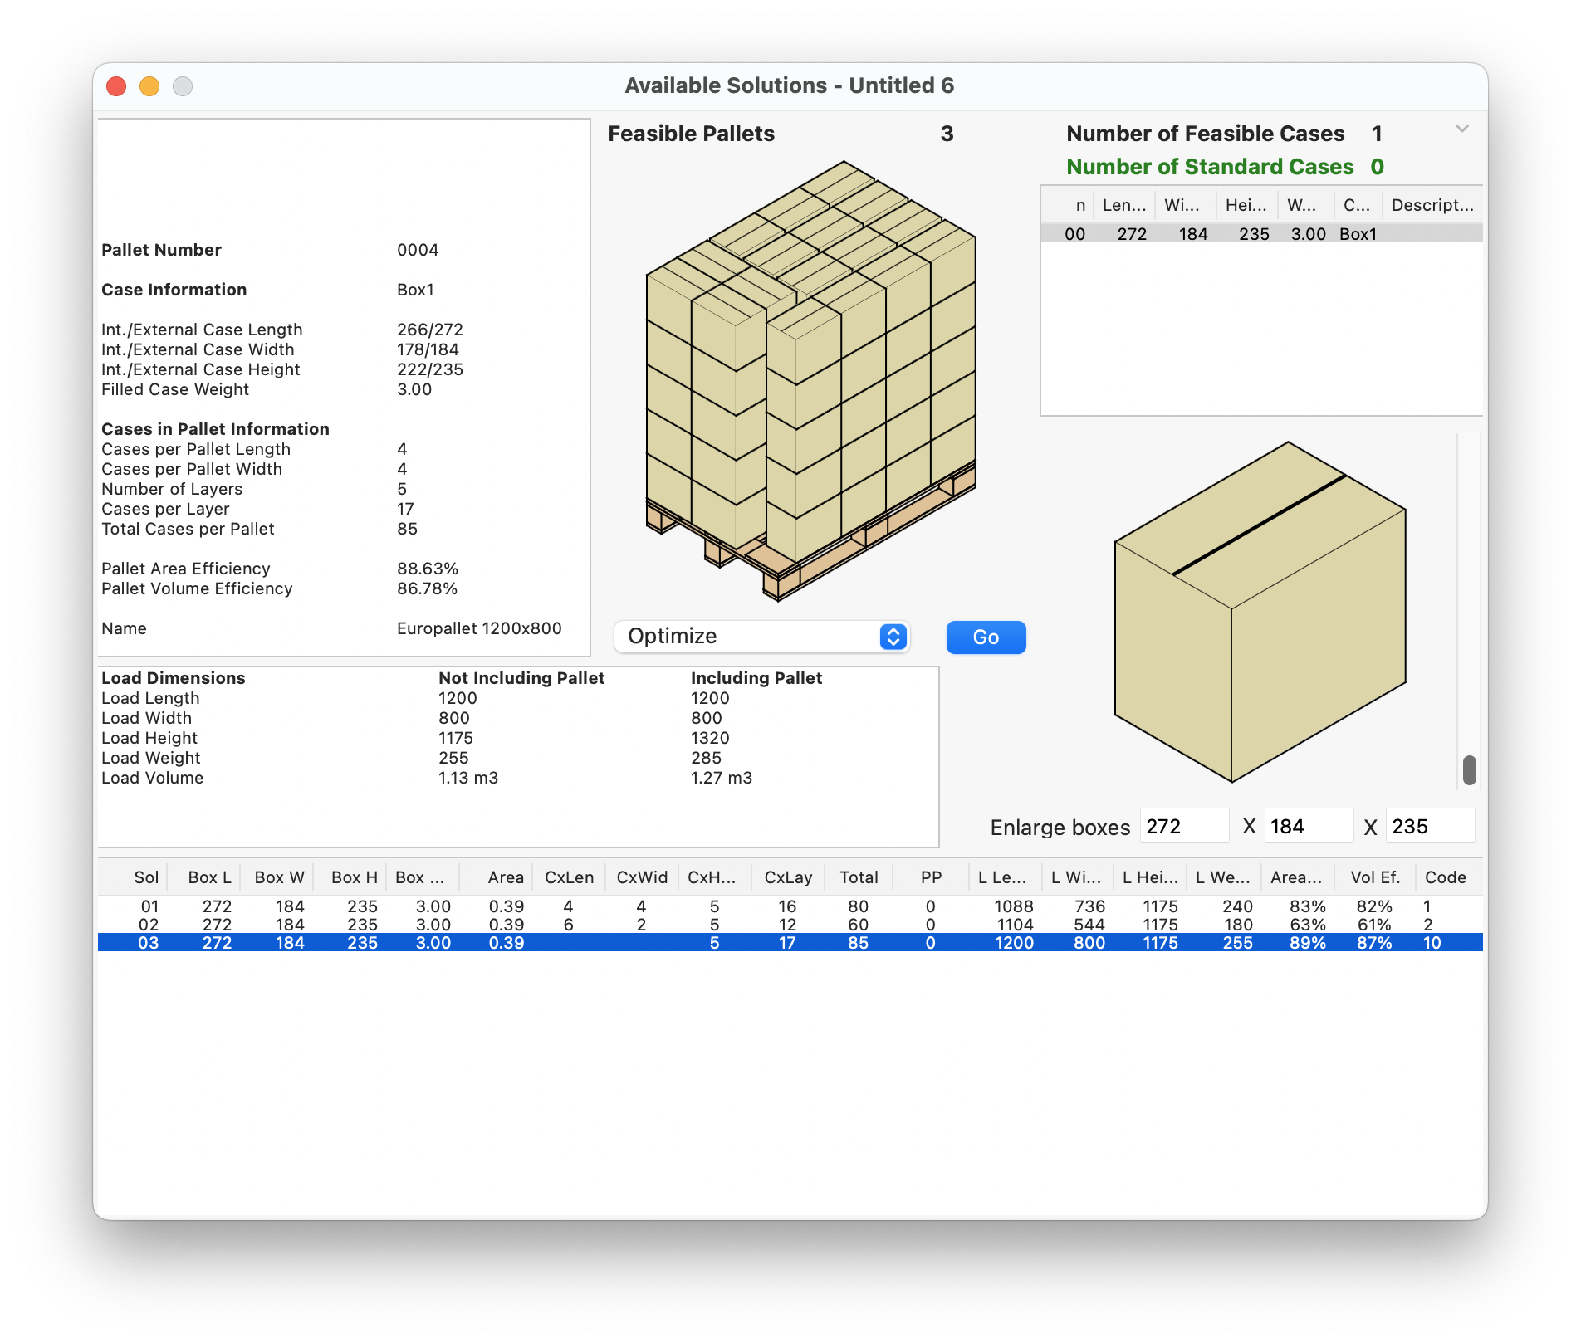Click the Load Weight including pallet value 285
Viewport: 1581px width, 1343px height.
[x=706, y=758]
